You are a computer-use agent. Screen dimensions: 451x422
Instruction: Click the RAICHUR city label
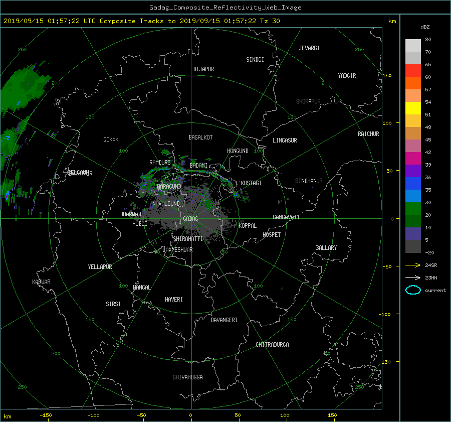click(368, 134)
